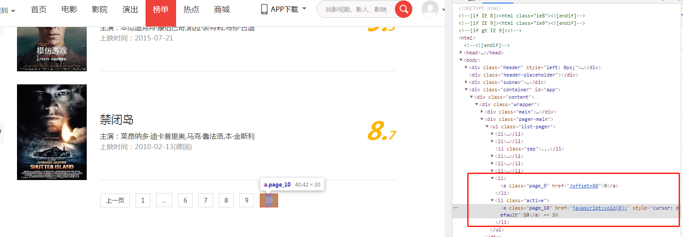Expand the div class="header" node
Screen dimensions: 683x237
click(x=466, y=67)
